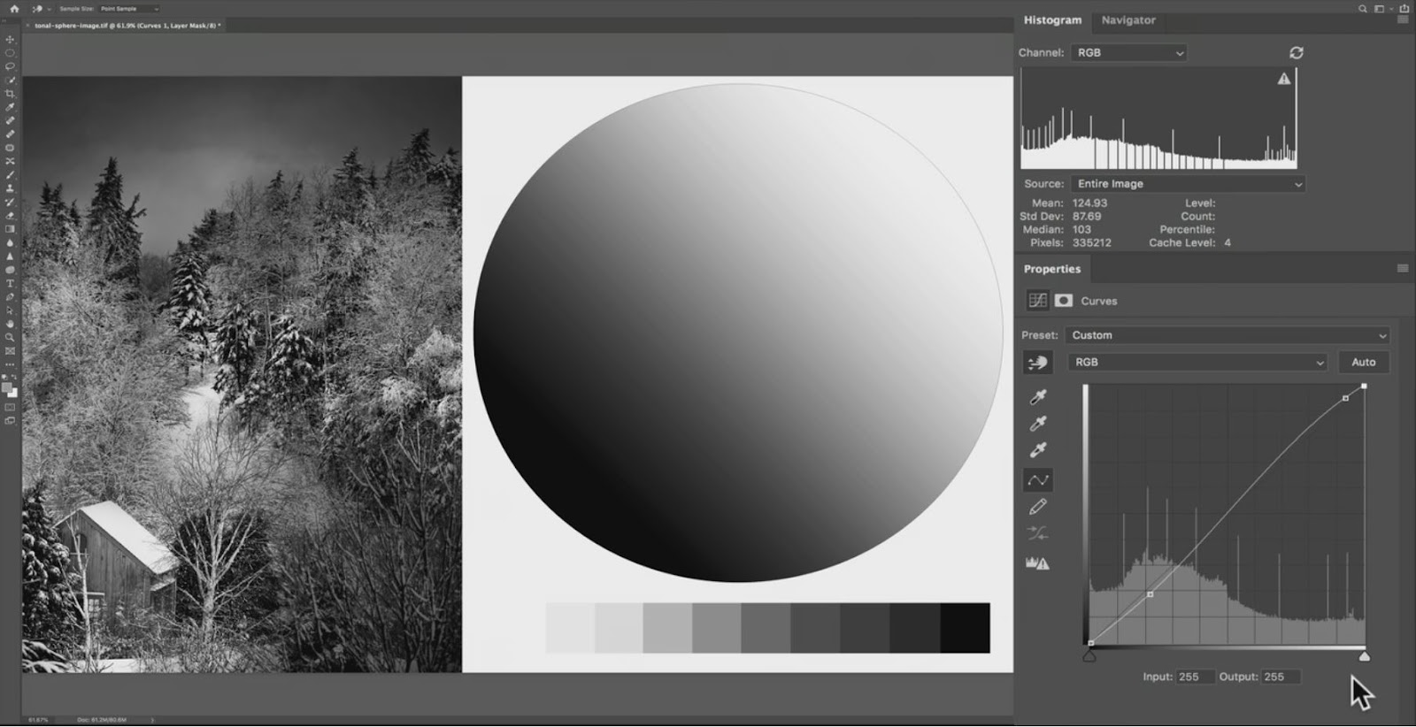
Task: Open the Sample Size Point Sample dropdown
Action: pyautogui.click(x=129, y=9)
